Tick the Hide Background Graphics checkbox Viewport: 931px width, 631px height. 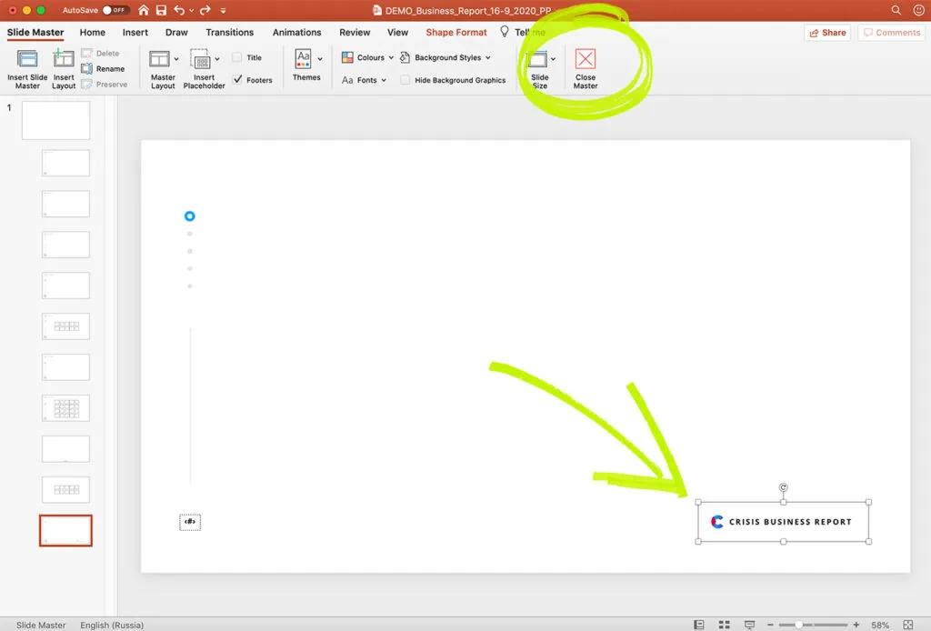click(x=405, y=80)
